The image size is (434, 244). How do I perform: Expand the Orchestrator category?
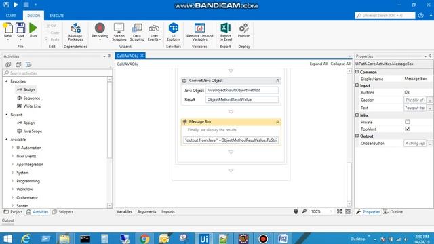12,197
